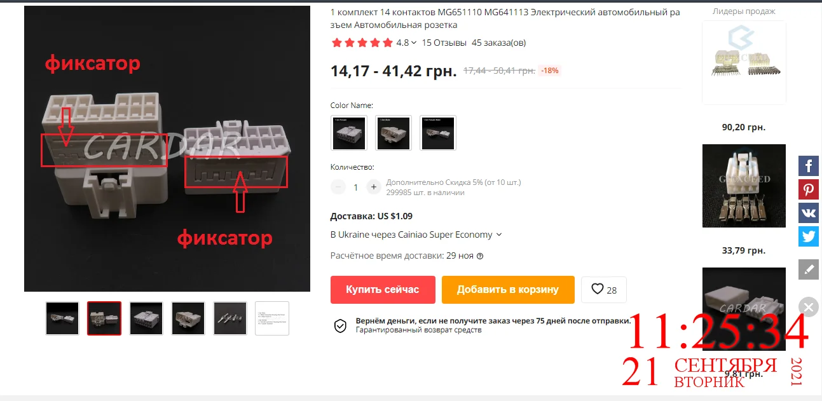Click the money-back guarantee shield icon
The width and height of the screenshot is (822, 401).
pyautogui.click(x=340, y=326)
